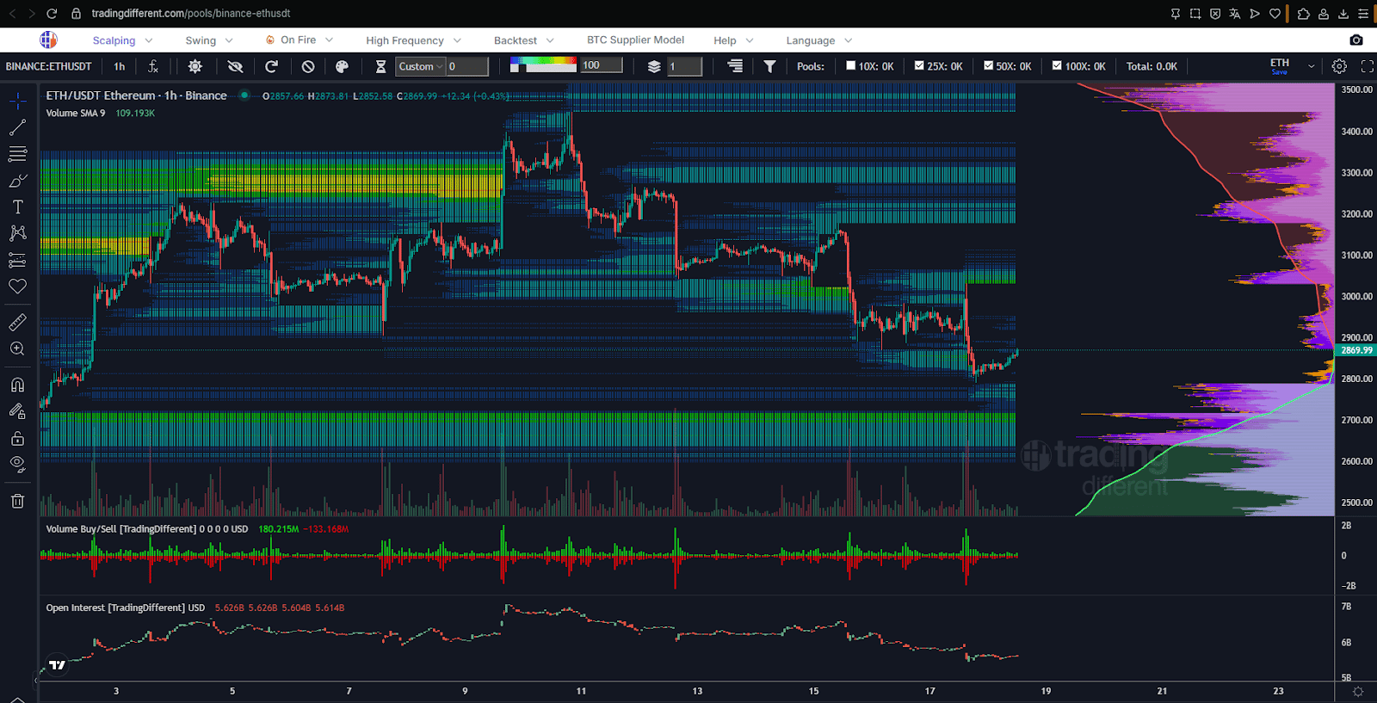
Task: Select the Text annotation tool
Action: pos(17,207)
